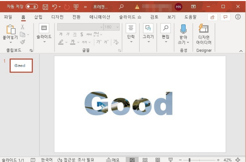The image size is (246, 162).
Task: Click the Undo arrow icon
Action: (55, 6)
